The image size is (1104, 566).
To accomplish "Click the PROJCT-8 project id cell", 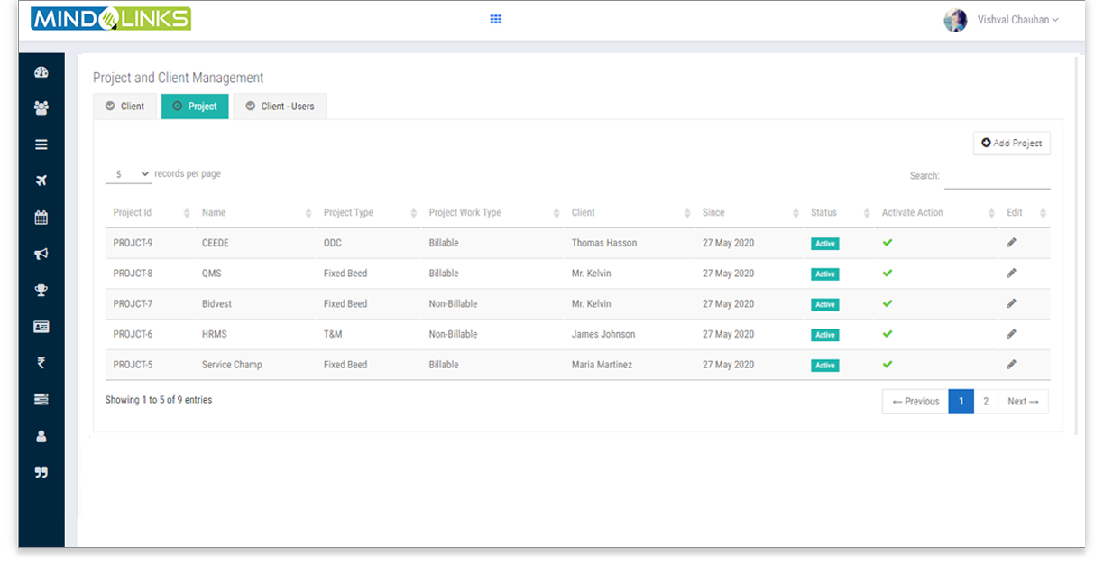I will tap(133, 274).
